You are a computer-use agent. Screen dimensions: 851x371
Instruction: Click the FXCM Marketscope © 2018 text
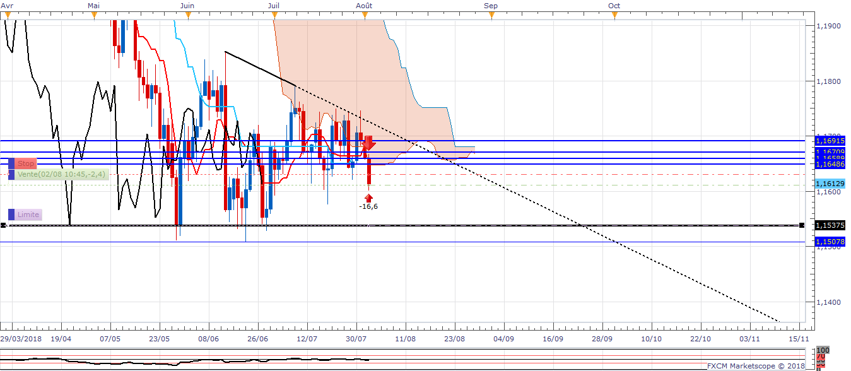(x=756, y=366)
